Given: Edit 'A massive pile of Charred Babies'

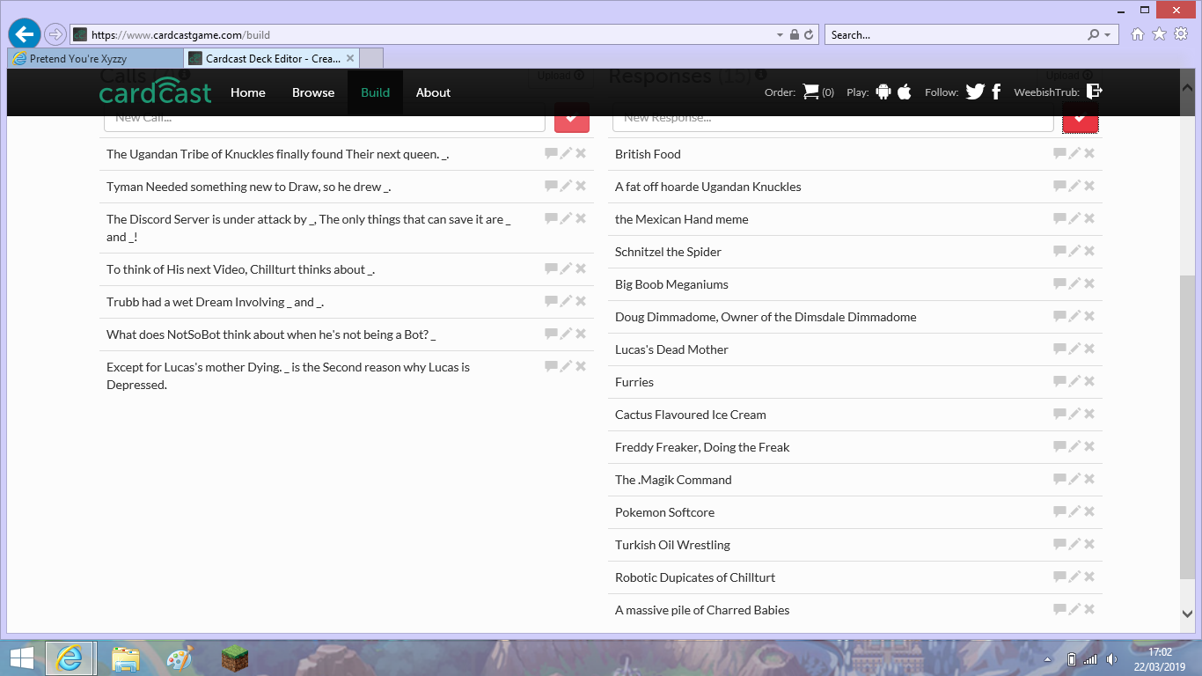Looking at the screenshot, I should click(1074, 609).
